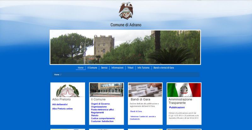
Task: Open the Home menu item
Action: click(x=81, y=68)
